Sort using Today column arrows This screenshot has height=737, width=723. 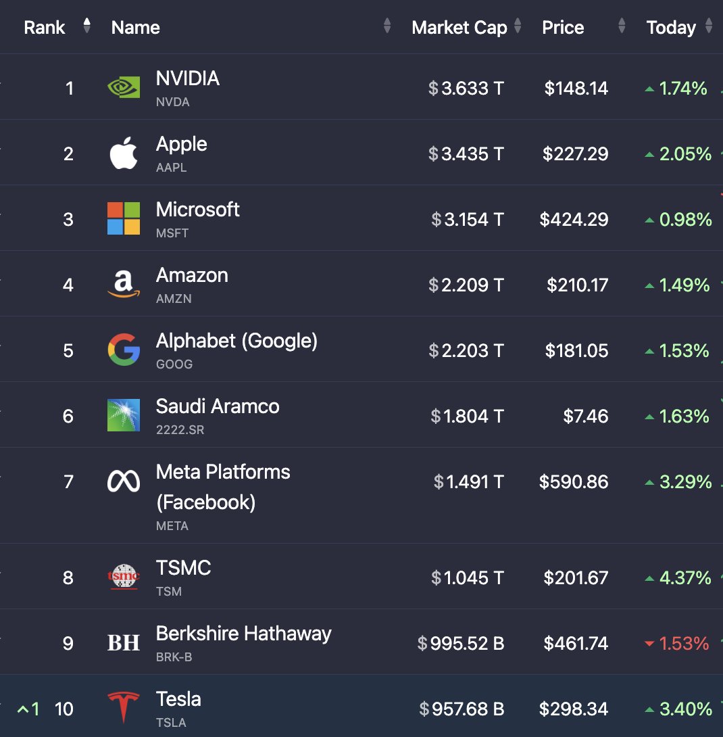coord(709,26)
